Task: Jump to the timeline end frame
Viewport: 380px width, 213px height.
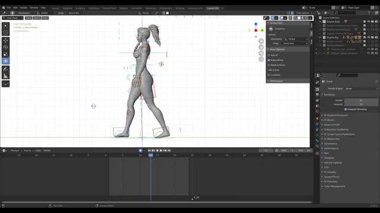Action: point(169,150)
